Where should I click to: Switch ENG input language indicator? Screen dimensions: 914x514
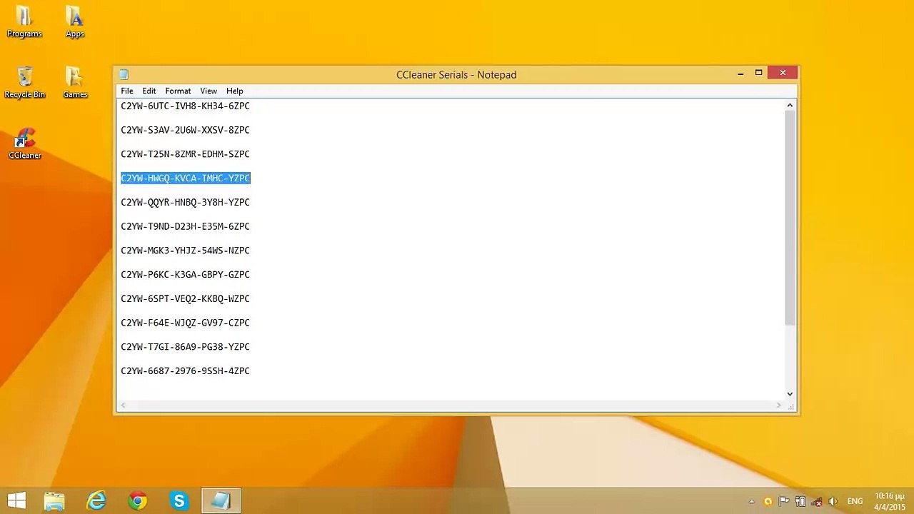point(855,501)
